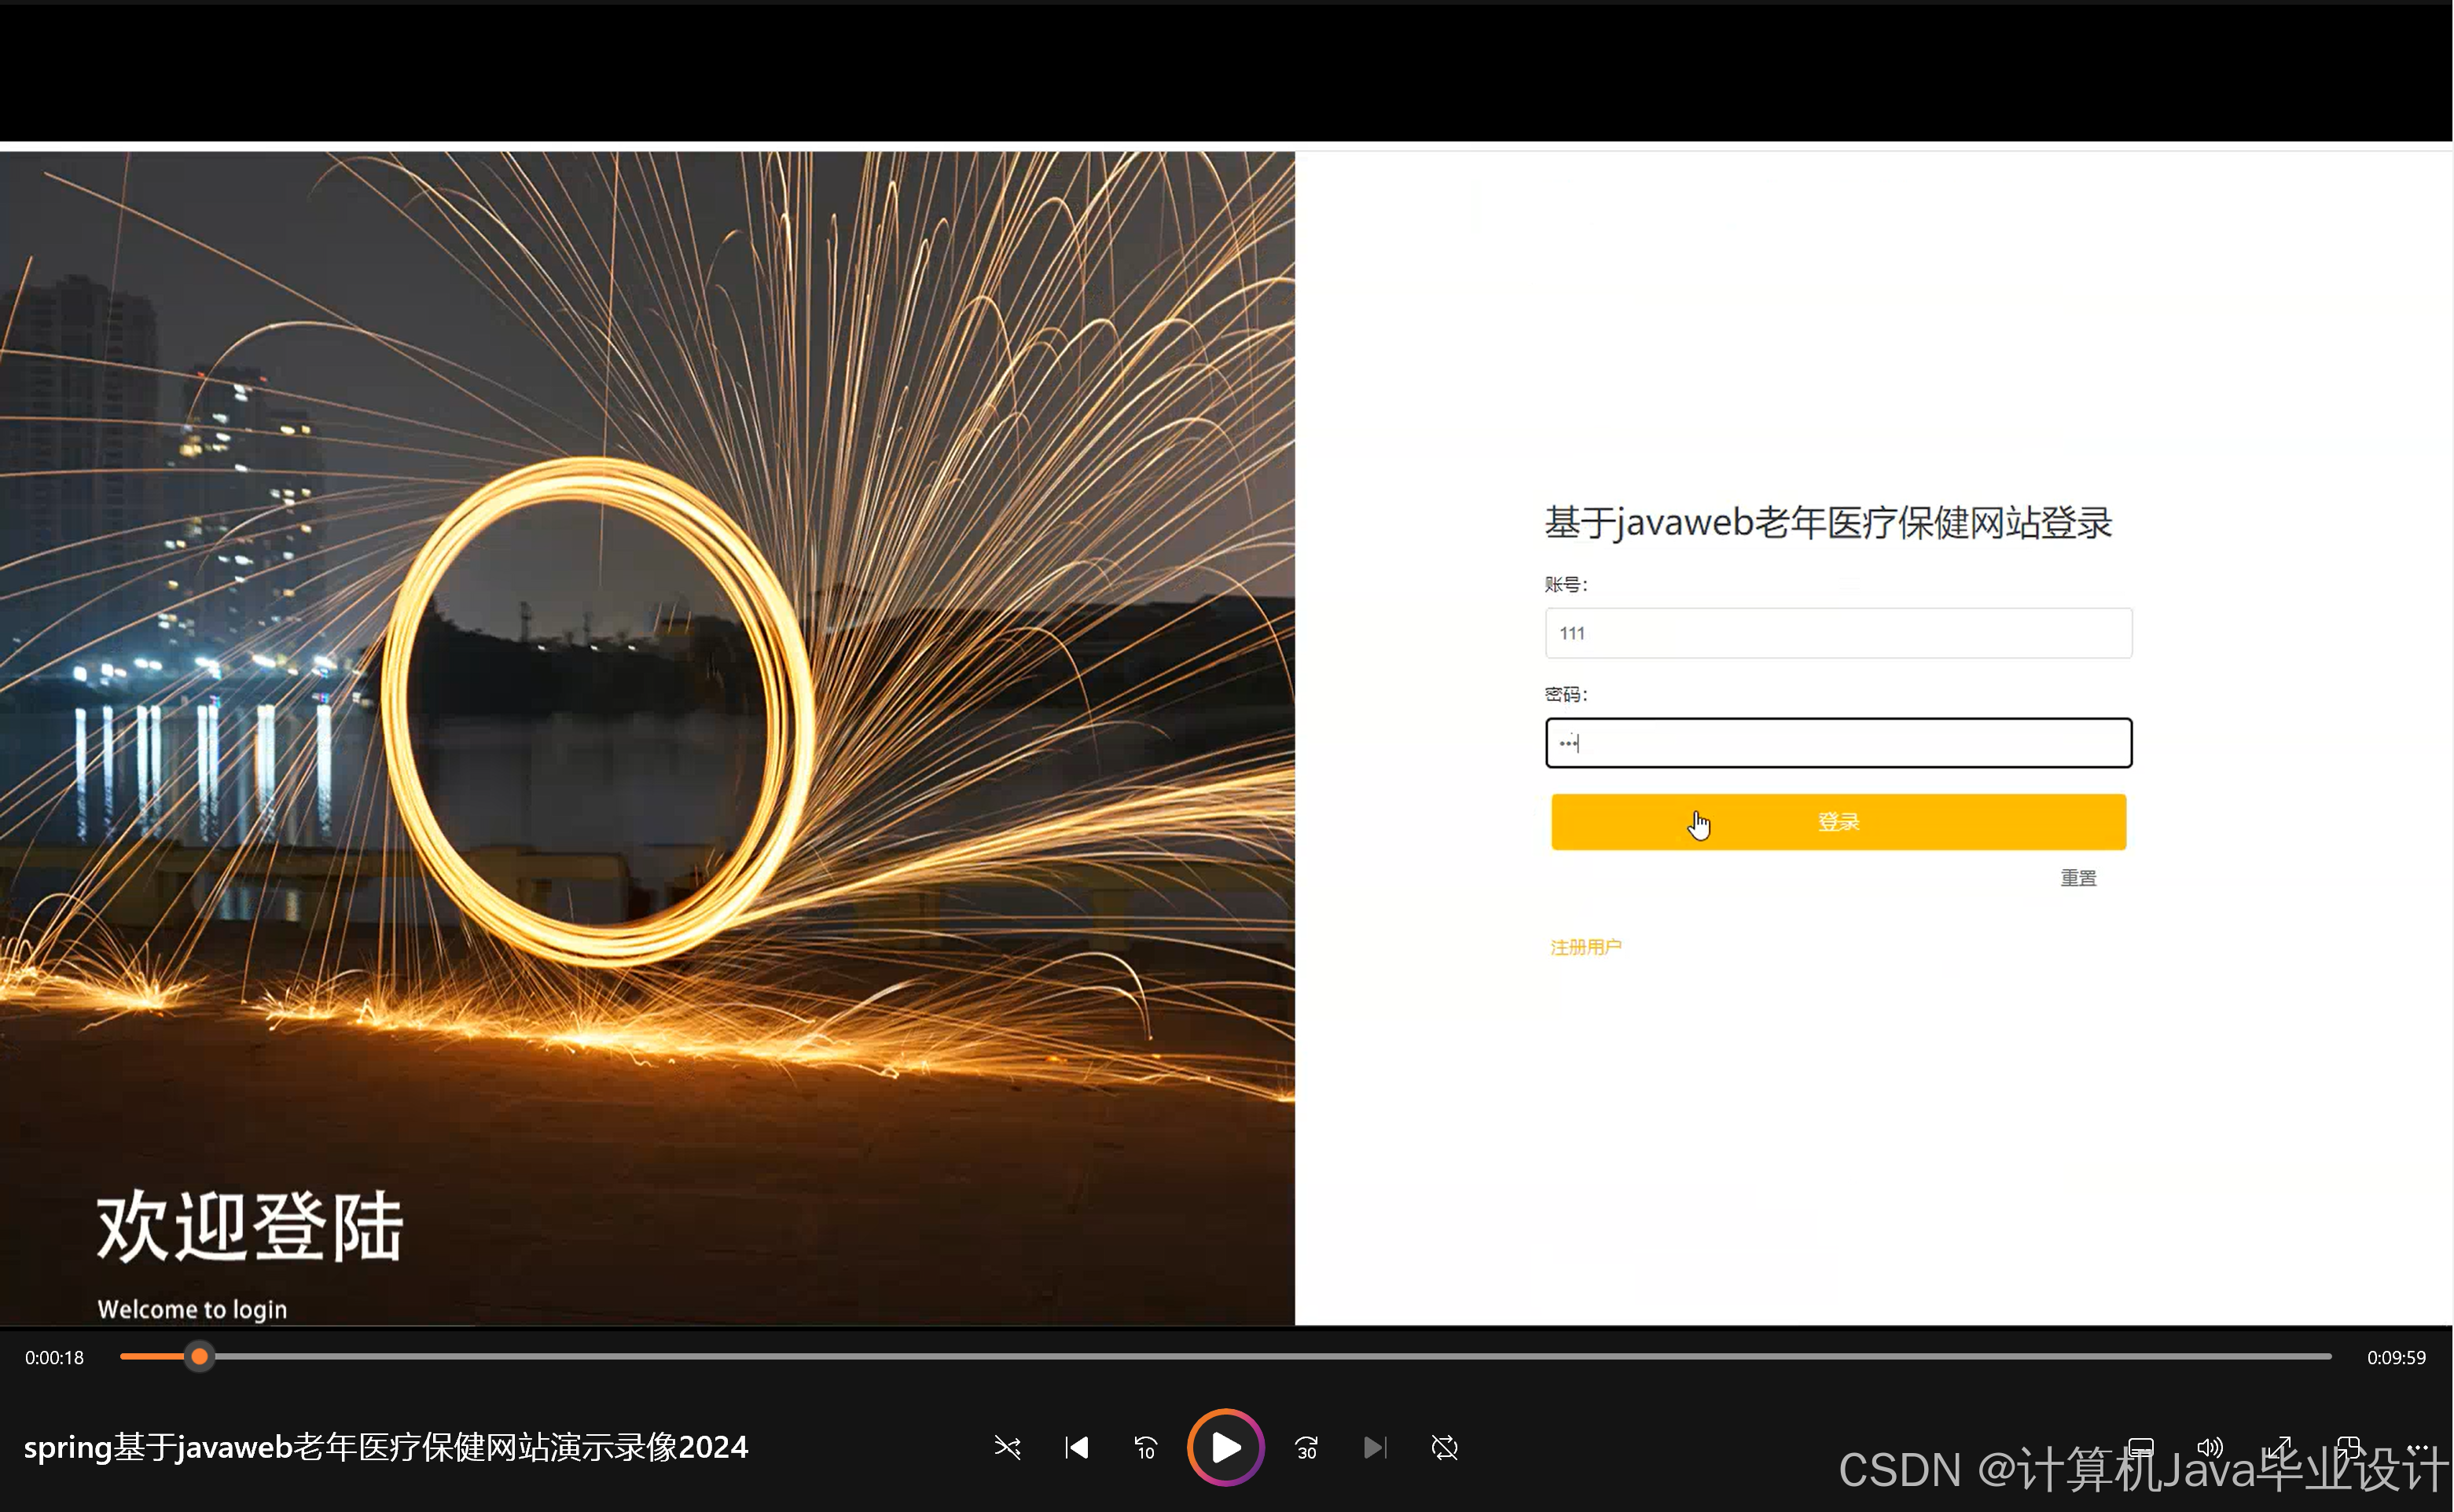Click the Welcome to login caption
The image size is (2454, 1512).
(192, 1309)
